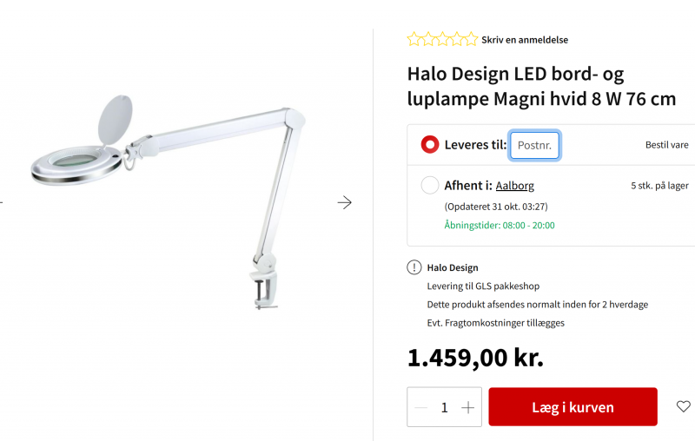Image resolution: width=695 pixels, height=441 pixels.
Task: Click the 'Bestil vare' label
Action: (666, 145)
